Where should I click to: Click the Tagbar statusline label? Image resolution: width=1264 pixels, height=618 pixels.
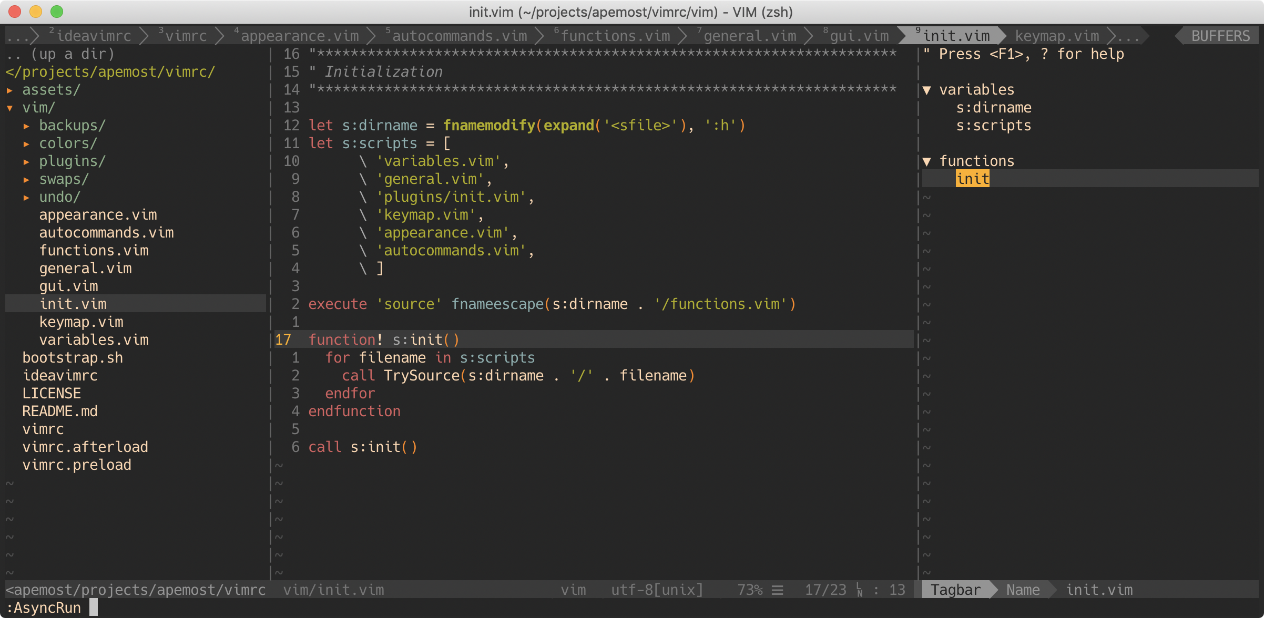click(x=955, y=590)
